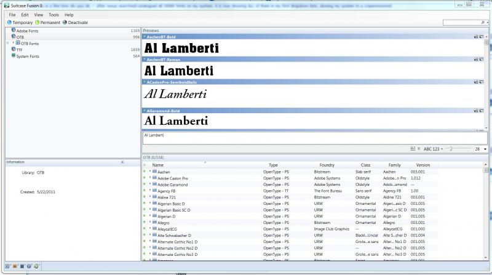The height and width of the screenshot is (275, 492).
Task: Open the Help menu
Action: coord(69,15)
